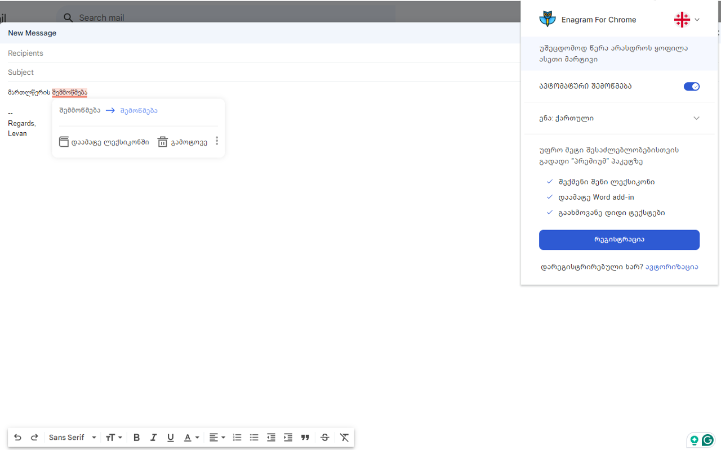Screen dimensions: 721x450
Task: Apply quote formatting
Action: click(x=305, y=438)
